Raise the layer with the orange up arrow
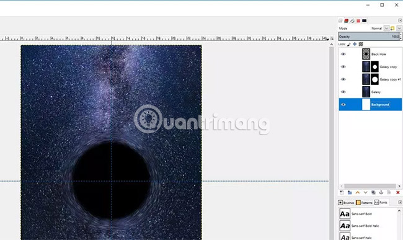Viewport: 403px width, 240px height. (358, 192)
